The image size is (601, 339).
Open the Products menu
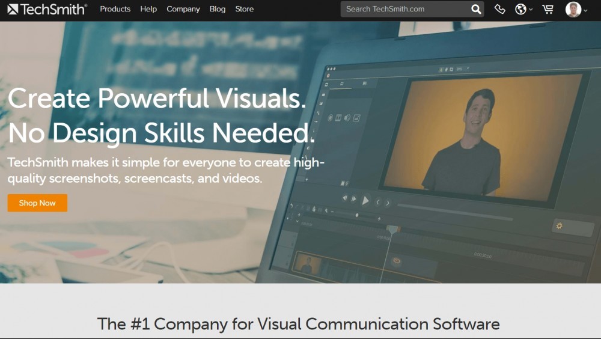click(x=115, y=9)
